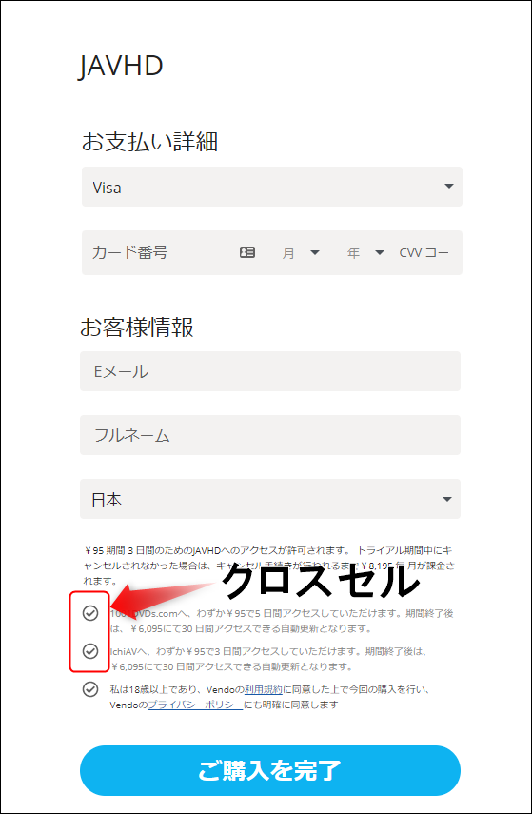Uncheck the DVDs.com cross-sell offer checkbox

90,613
